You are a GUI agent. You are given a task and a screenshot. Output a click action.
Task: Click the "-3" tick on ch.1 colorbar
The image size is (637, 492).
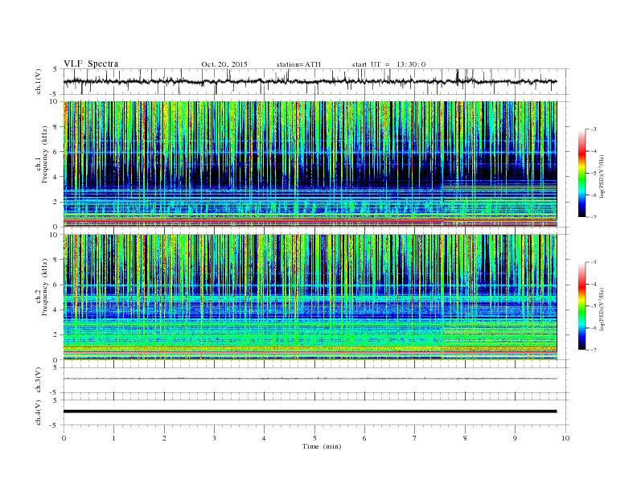(594, 129)
